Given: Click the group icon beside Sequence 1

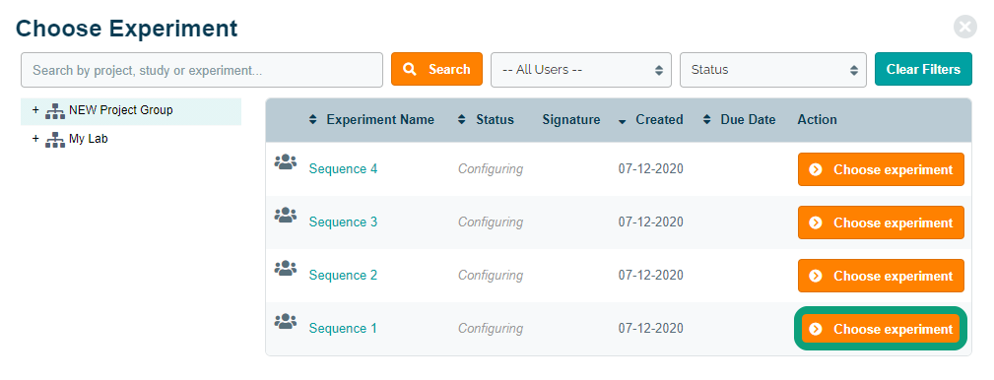Looking at the screenshot, I should tap(286, 322).
